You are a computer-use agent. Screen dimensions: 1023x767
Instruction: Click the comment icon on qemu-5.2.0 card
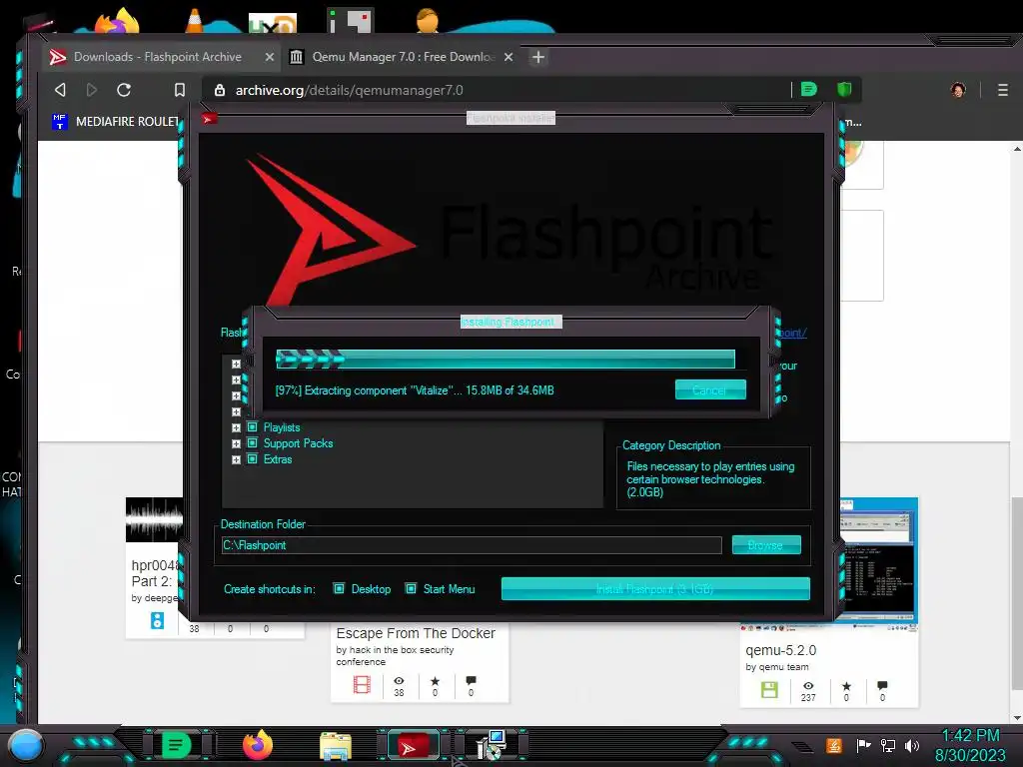point(883,685)
